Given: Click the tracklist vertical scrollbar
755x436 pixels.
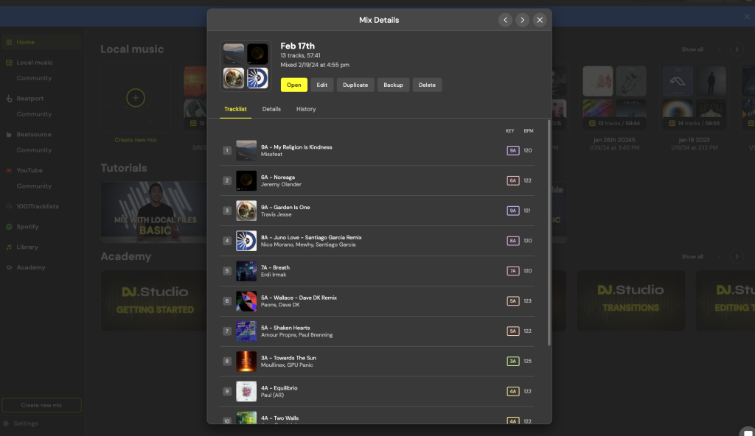Looking at the screenshot, I should click(x=549, y=232).
